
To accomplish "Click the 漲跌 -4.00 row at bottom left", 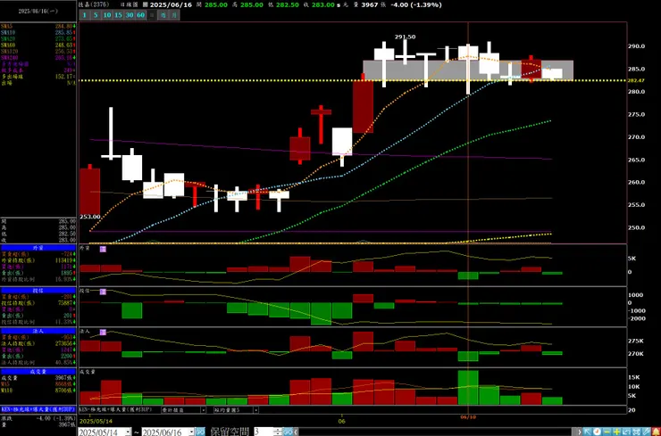I will coord(38,419).
